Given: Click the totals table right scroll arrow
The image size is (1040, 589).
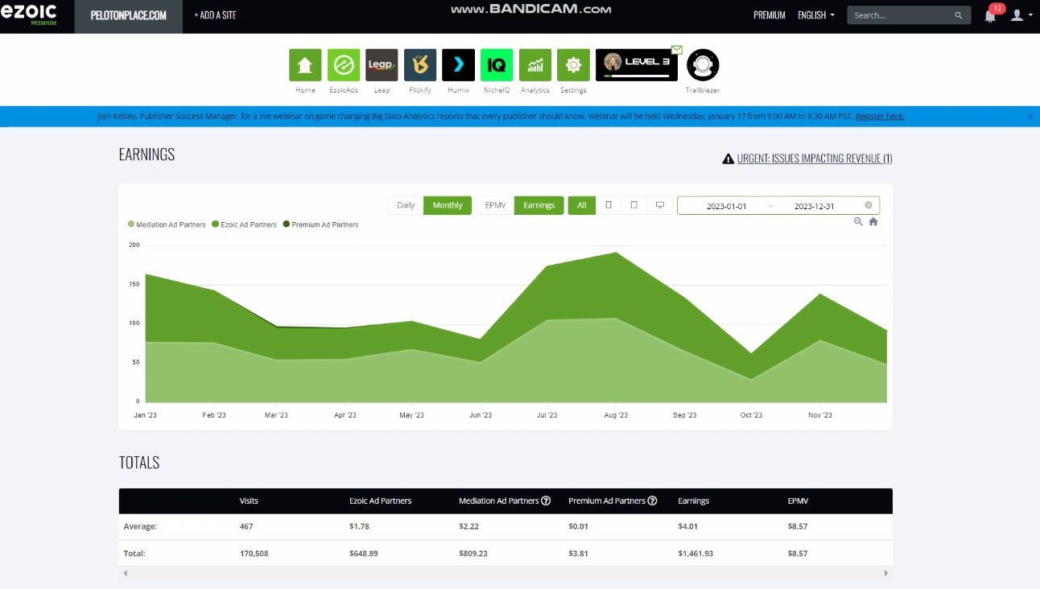Looking at the screenshot, I should (886, 573).
